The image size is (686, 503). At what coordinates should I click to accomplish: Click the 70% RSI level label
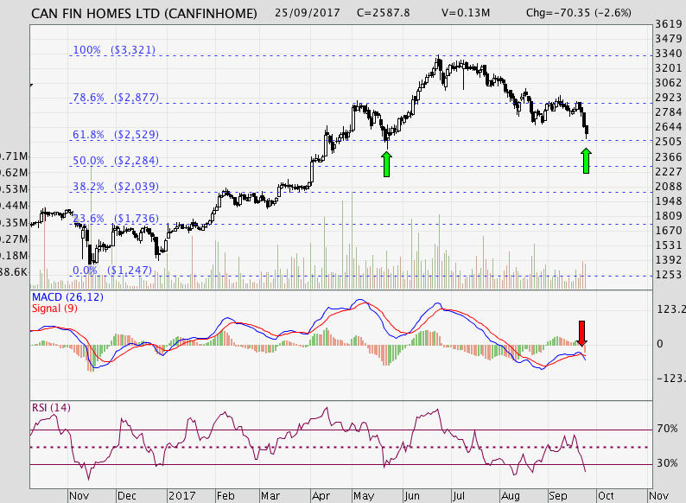pyautogui.click(x=667, y=429)
